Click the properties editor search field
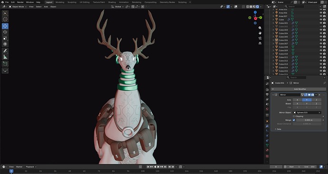Viewport: 328px width, 174px height. click(x=296, y=77)
